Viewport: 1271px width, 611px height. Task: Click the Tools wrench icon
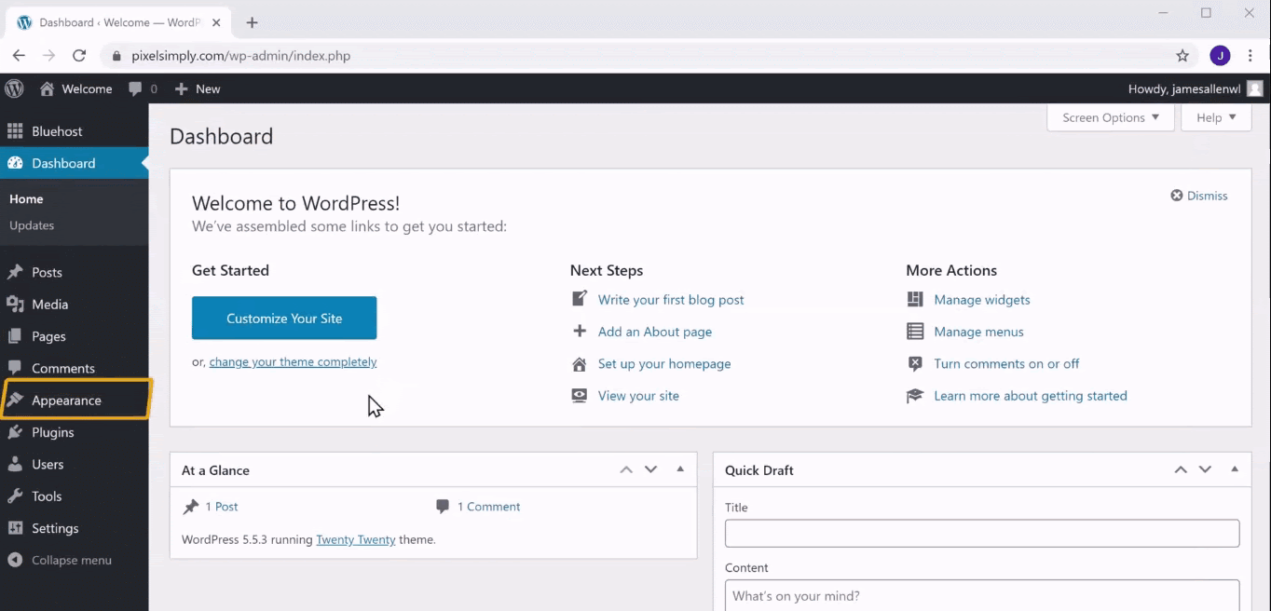click(x=15, y=496)
